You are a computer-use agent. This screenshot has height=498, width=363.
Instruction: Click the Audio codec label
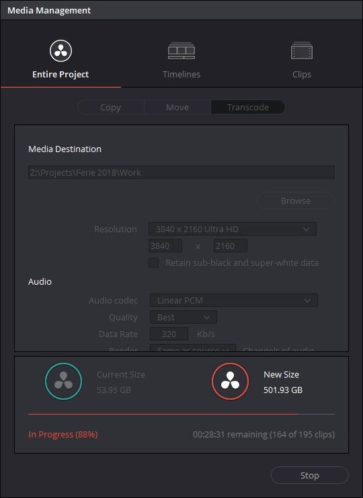[x=114, y=300]
